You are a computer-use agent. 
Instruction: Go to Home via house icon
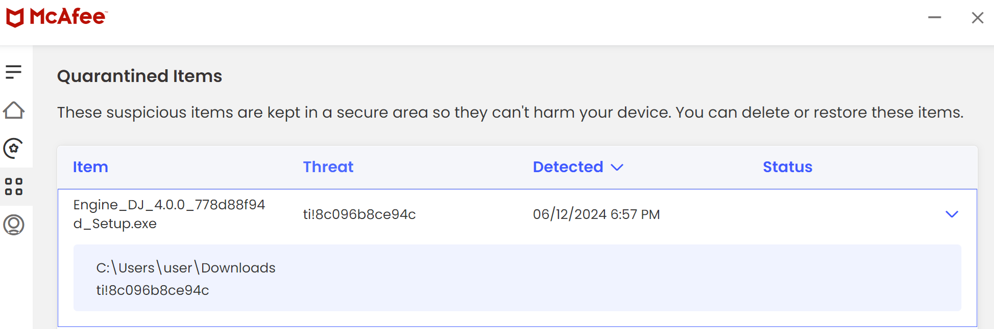[x=14, y=110]
